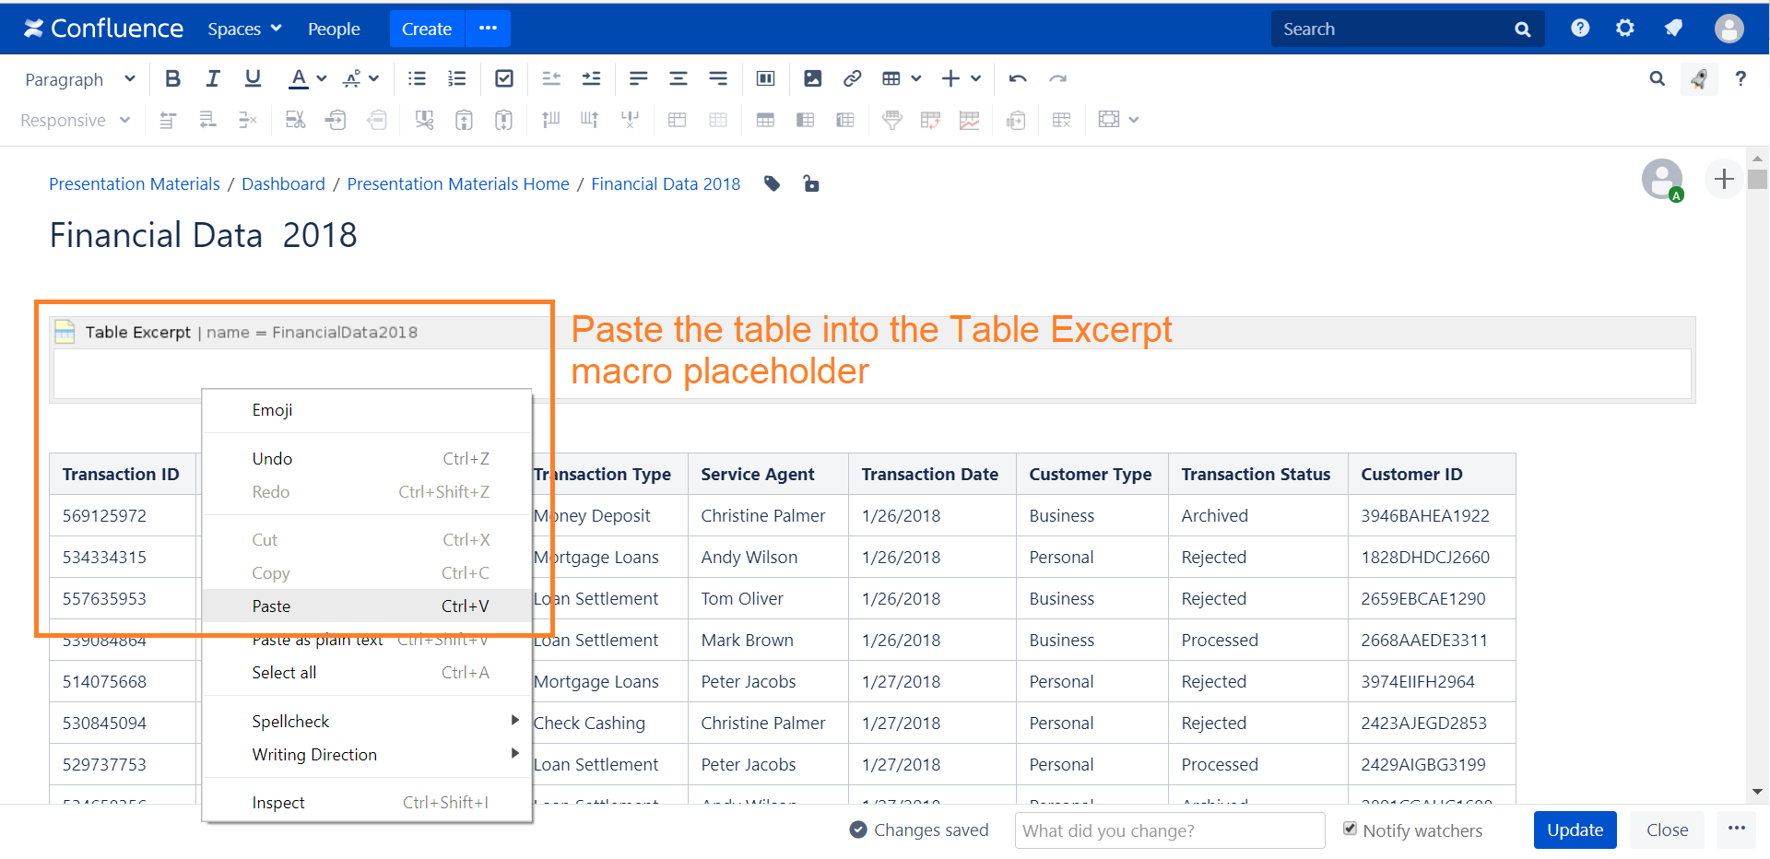This screenshot has height=859, width=1770.
Task: Go to the Presentation Materials Home breadcrumb
Action: pos(458,184)
